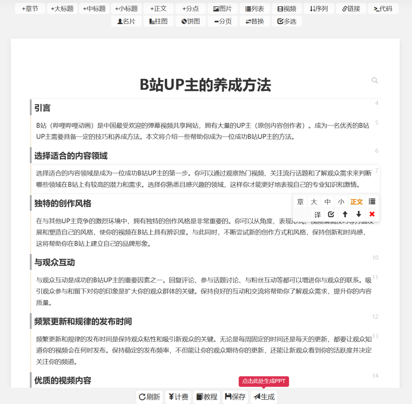Insert a 柱图 bar chart
The height and width of the screenshot is (404, 412).
coord(158,21)
